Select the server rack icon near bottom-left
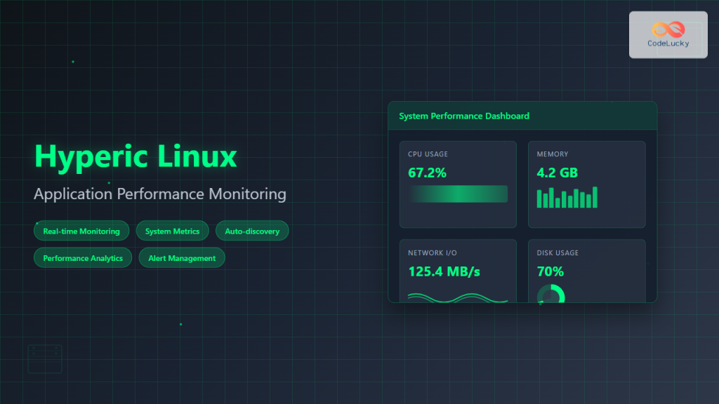Image resolution: width=719 pixels, height=404 pixels. click(x=44, y=358)
